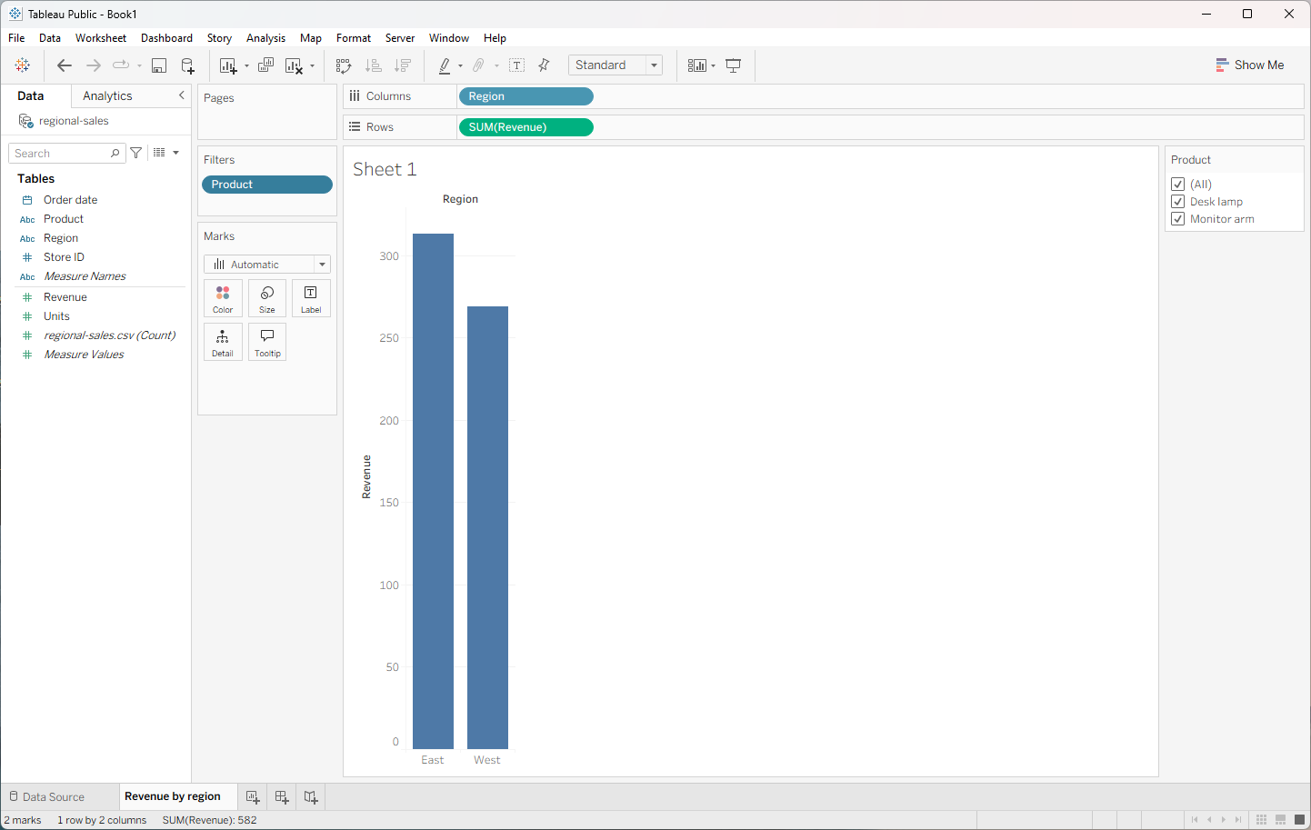Click the Fix Axes pin icon

545,65
